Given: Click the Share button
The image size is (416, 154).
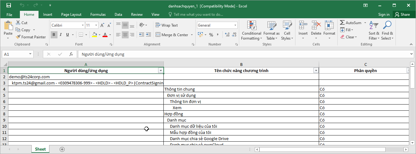Looking at the screenshot, I should pyautogui.click(x=402, y=15).
